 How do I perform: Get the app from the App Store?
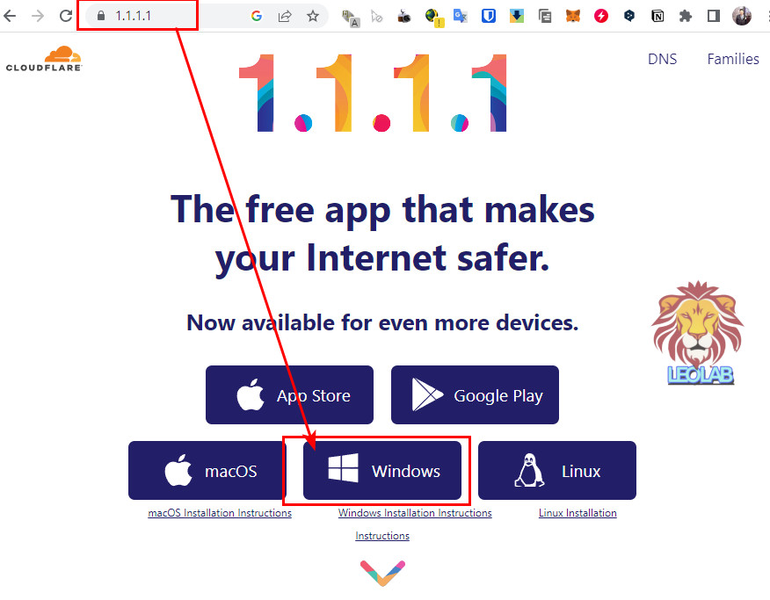[289, 395]
